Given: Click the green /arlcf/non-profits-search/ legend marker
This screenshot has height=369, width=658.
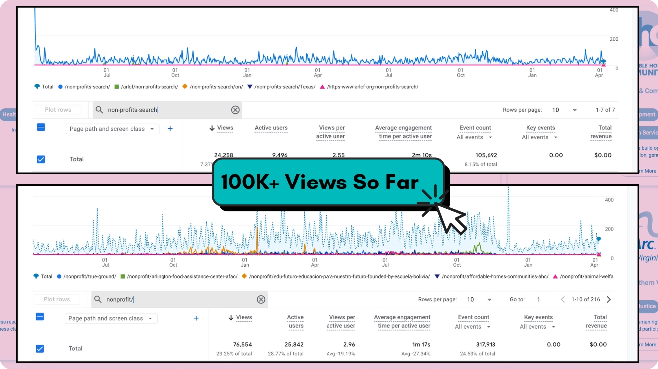Looking at the screenshot, I should (117, 87).
